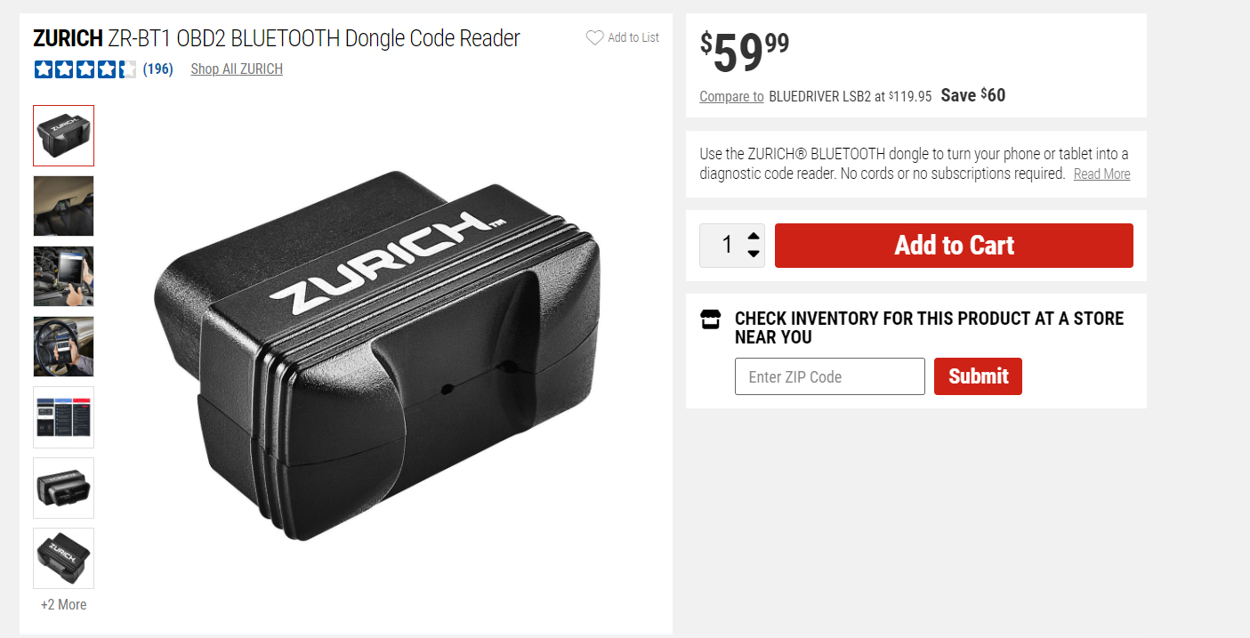
Task: Click the Submit ZIP code button
Action: [x=978, y=376]
